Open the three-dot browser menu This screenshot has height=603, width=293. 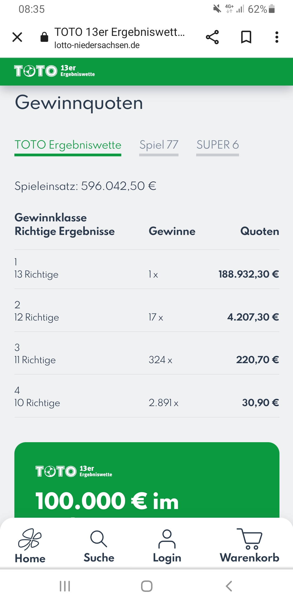point(277,37)
